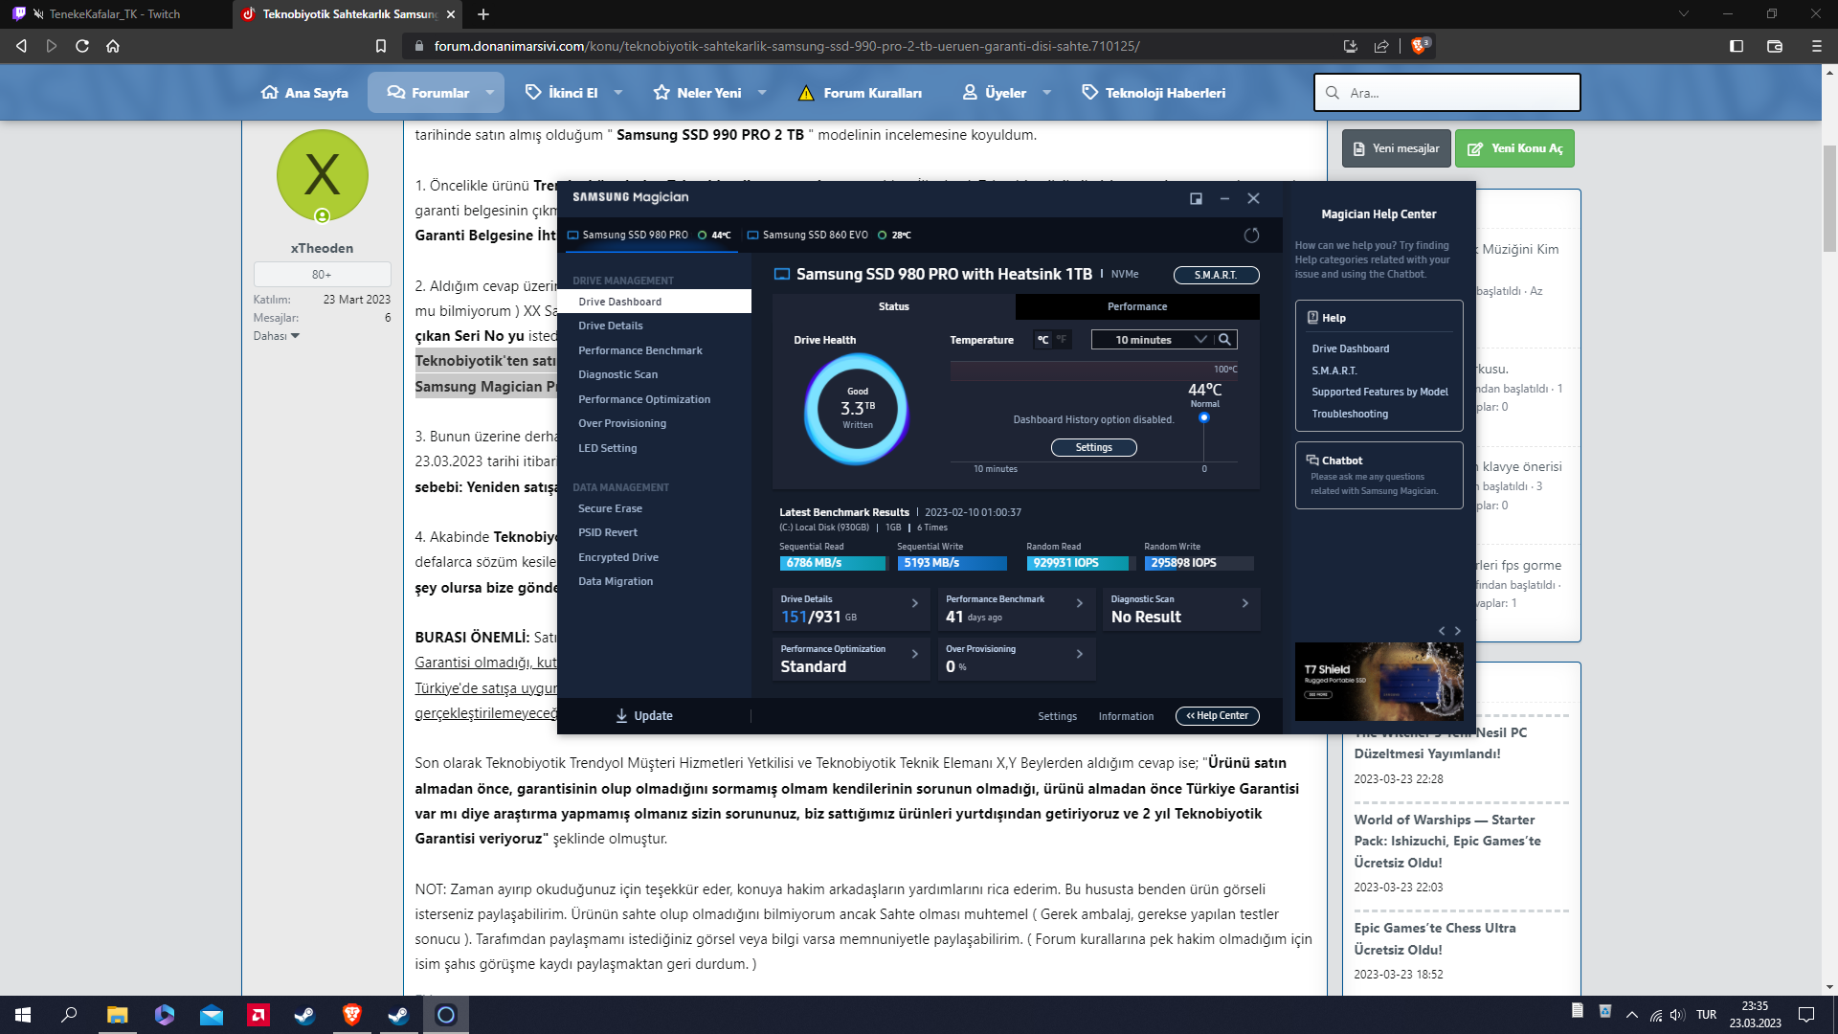The image size is (1838, 1034).
Task: Click the share page icon
Action: 1381,46
